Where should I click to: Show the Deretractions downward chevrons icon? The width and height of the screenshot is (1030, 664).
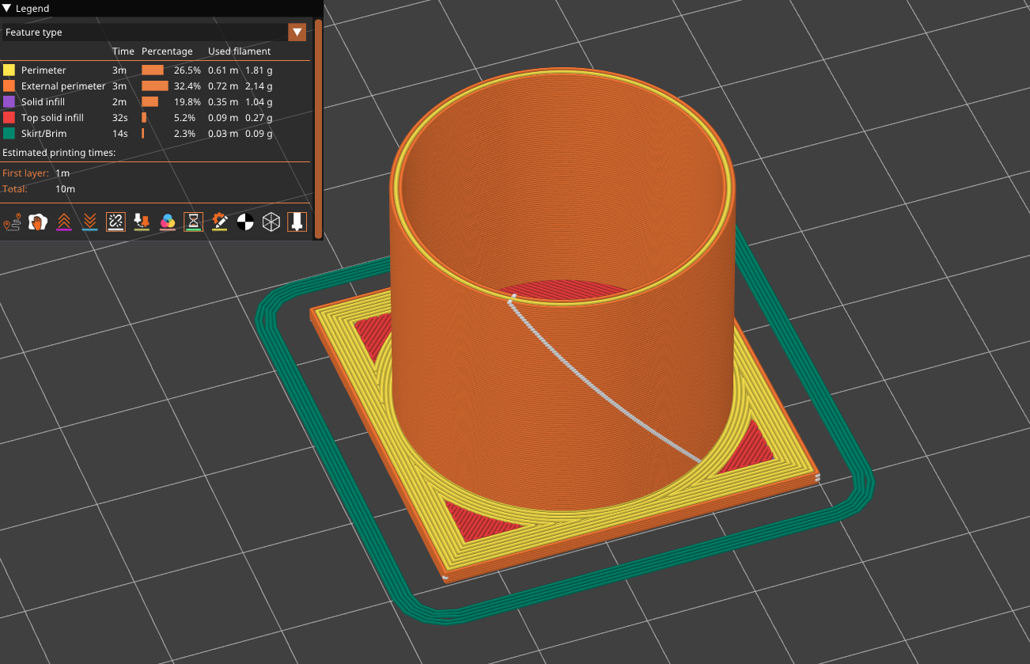click(90, 222)
